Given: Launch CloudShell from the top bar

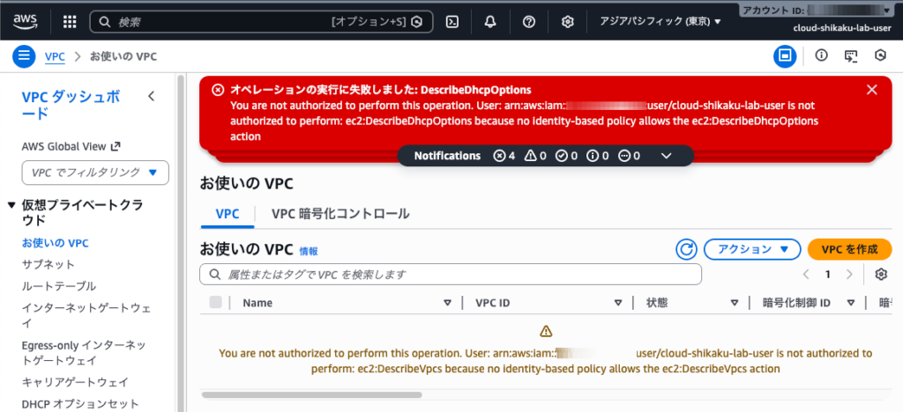Looking at the screenshot, I should coord(452,22).
